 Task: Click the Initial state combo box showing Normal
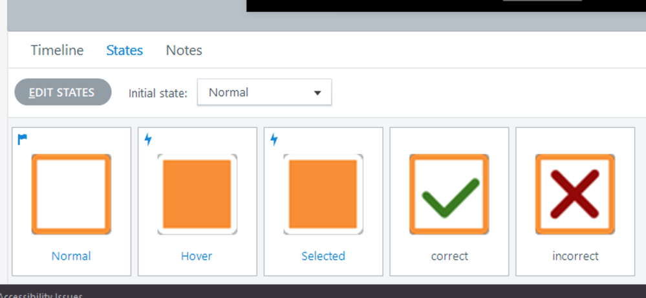click(x=255, y=92)
